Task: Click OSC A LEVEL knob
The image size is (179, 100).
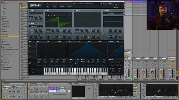Action: click(69, 36)
